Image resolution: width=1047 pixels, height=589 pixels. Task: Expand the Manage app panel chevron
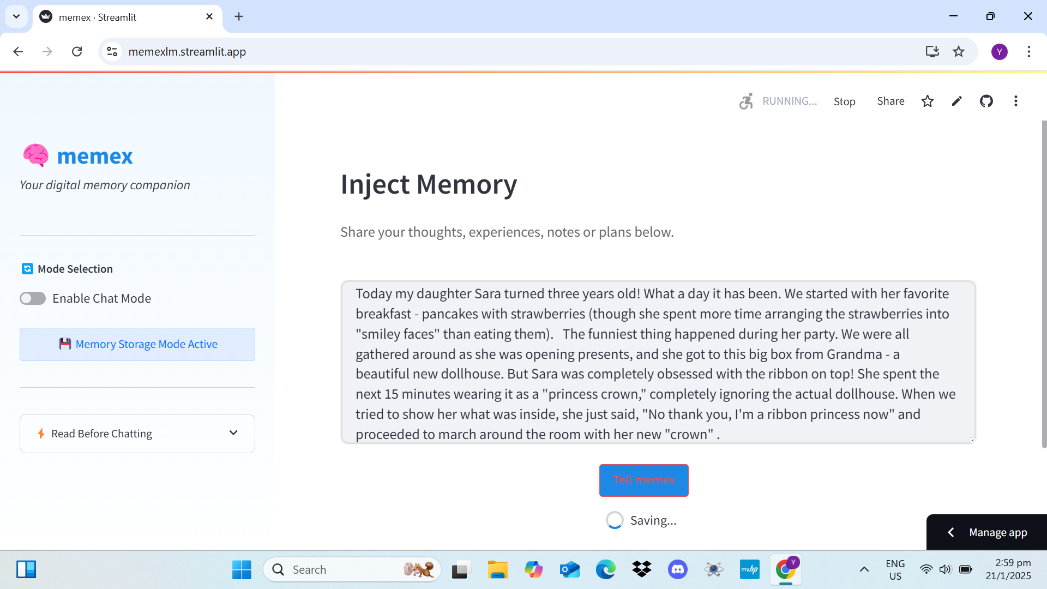[951, 532]
